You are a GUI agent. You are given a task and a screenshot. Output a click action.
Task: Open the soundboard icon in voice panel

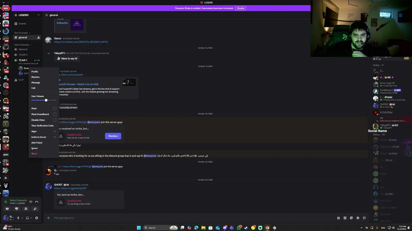coord(35,209)
